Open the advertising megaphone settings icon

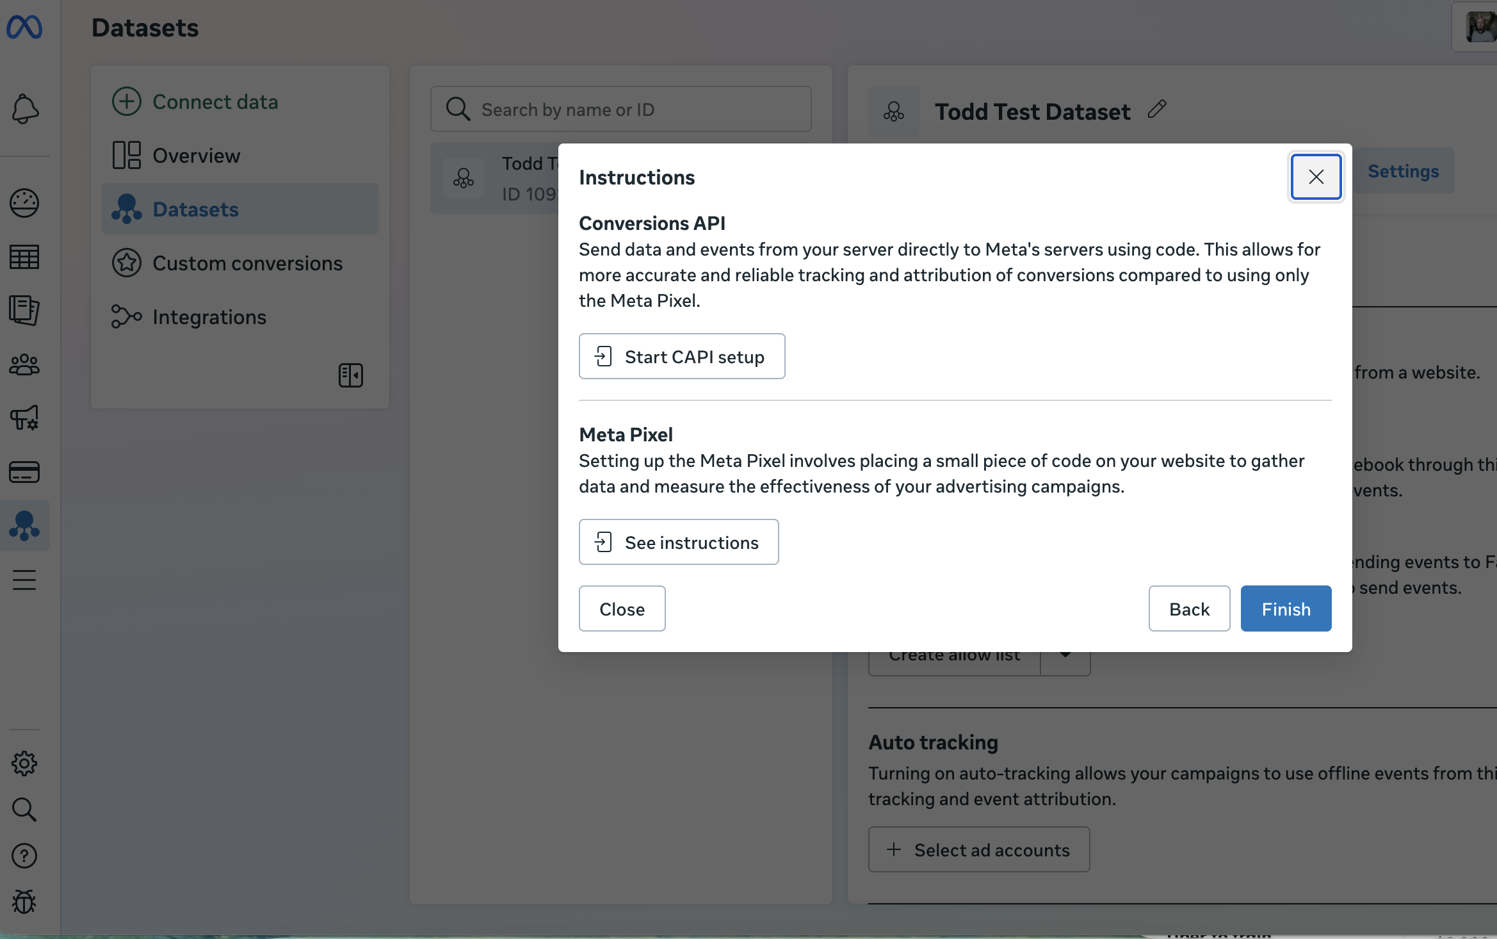[x=24, y=418]
